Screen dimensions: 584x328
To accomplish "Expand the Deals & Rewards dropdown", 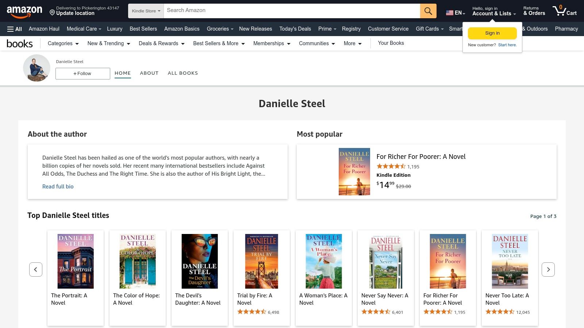I will click(x=162, y=43).
